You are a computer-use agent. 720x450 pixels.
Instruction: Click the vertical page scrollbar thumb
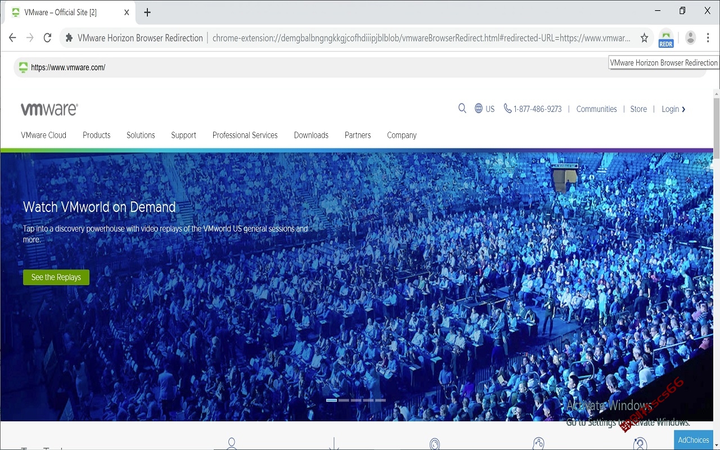pos(716,128)
